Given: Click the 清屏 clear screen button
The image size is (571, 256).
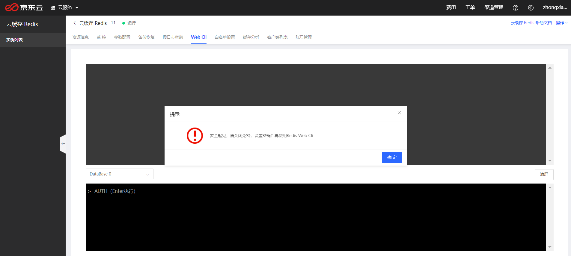Looking at the screenshot, I should pos(544,174).
